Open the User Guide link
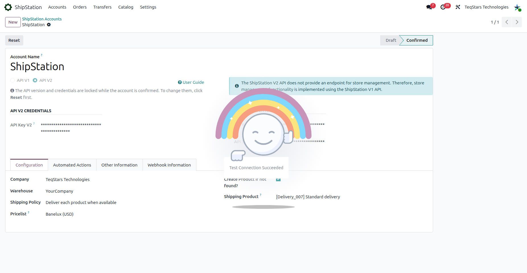The height and width of the screenshot is (273, 527). click(191, 82)
